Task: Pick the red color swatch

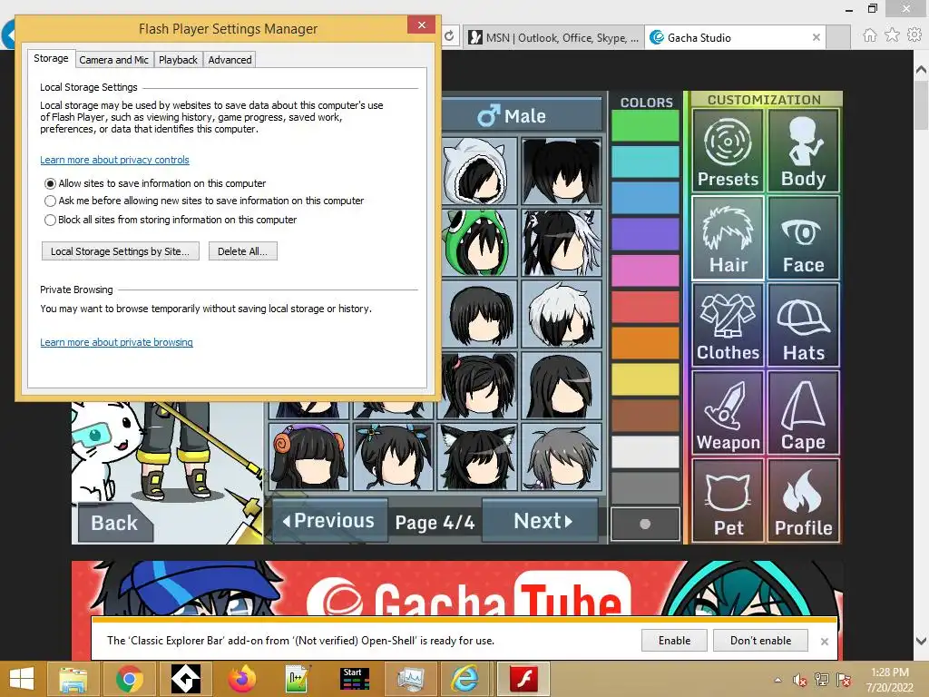Action: pos(645,307)
